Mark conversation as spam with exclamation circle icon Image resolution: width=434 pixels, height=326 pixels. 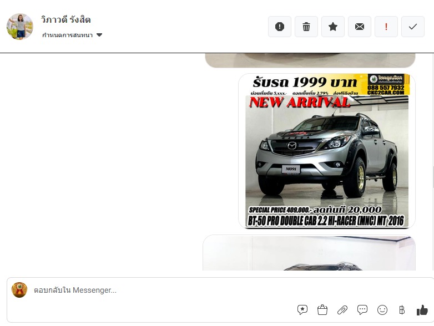coord(280,27)
